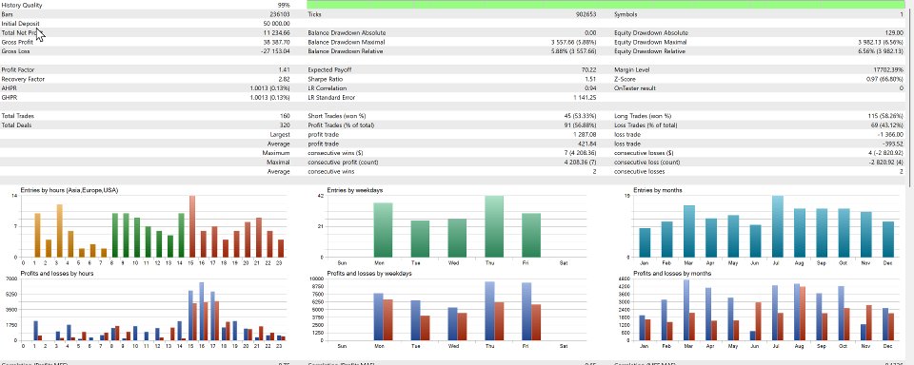914x365 pixels.
Task: Click the 'Profits and losses by hours' chart title
Action: (x=56, y=273)
